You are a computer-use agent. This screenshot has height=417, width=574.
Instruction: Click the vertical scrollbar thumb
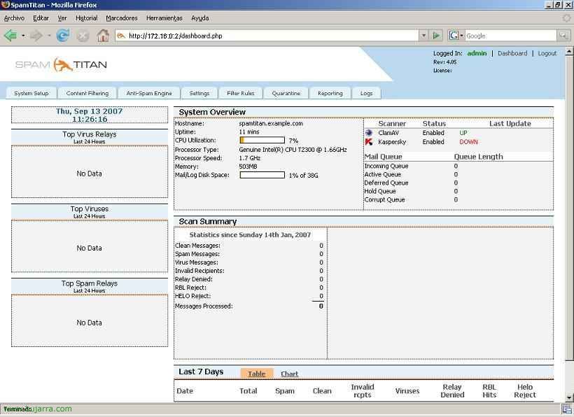pos(569,208)
